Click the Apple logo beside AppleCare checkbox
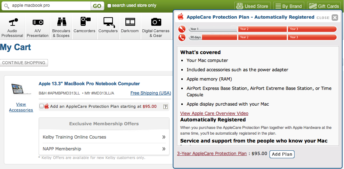 click(47, 106)
